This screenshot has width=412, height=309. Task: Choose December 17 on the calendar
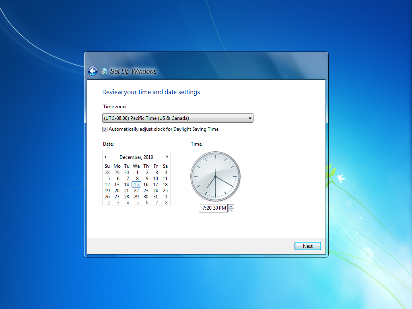pos(156,185)
